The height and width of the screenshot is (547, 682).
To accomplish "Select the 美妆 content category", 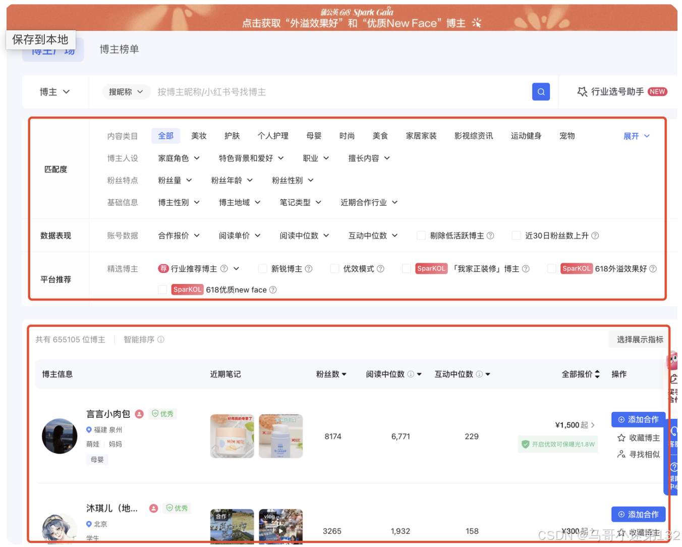I will coord(199,135).
